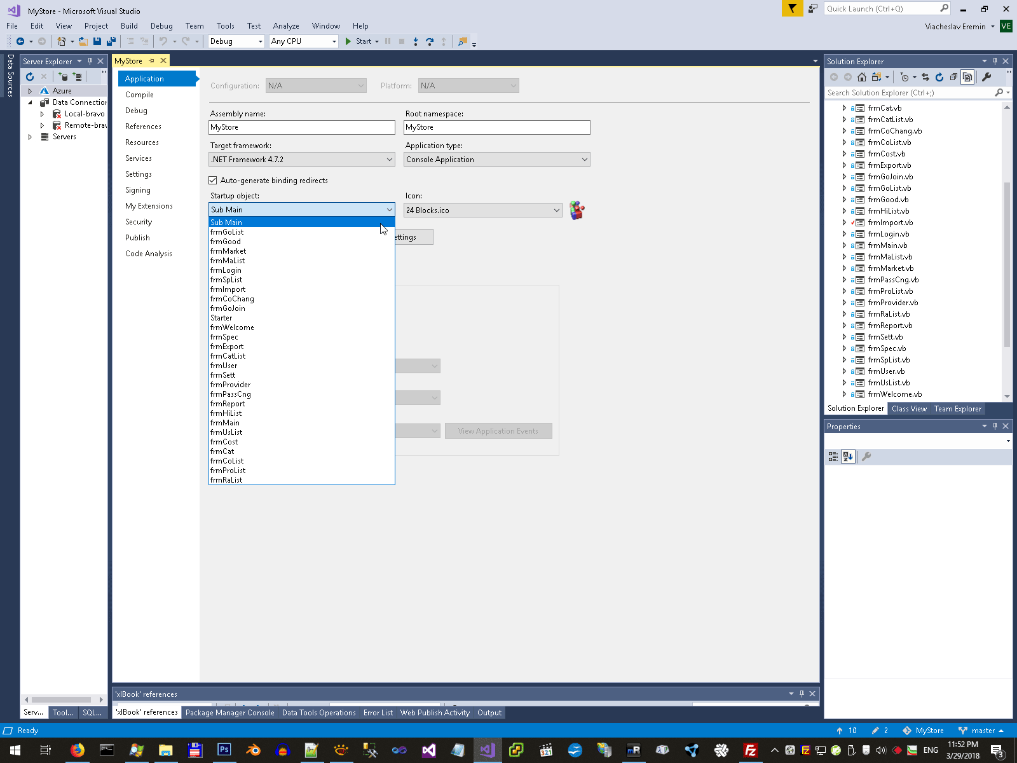Open the Analyze menu
Viewport: 1017px width, 763px height.
click(286, 26)
